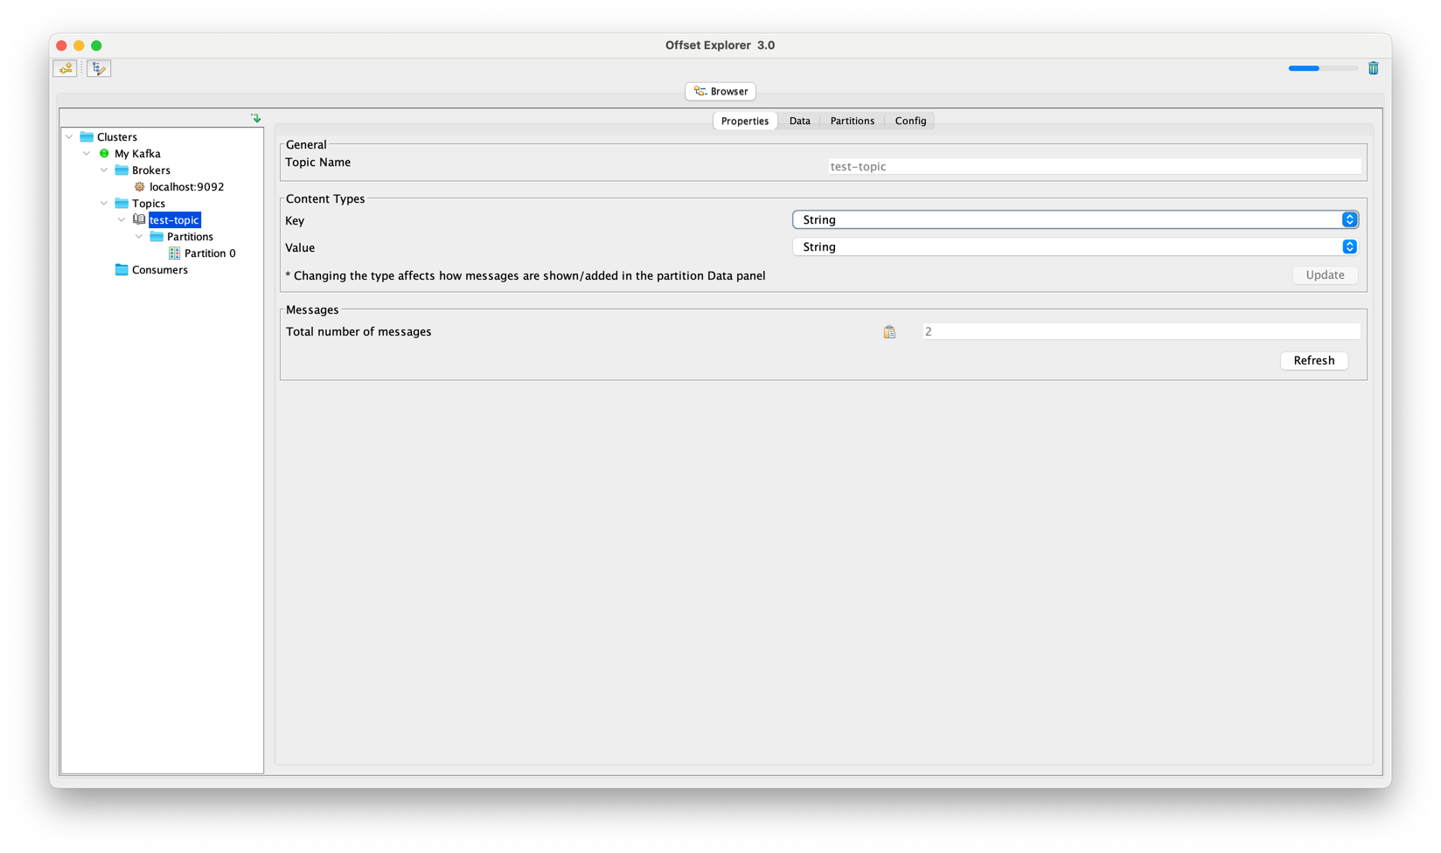Click the clipboard icon beside total messages
Viewport: 1441px width, 853px height.
pos(889,332)
